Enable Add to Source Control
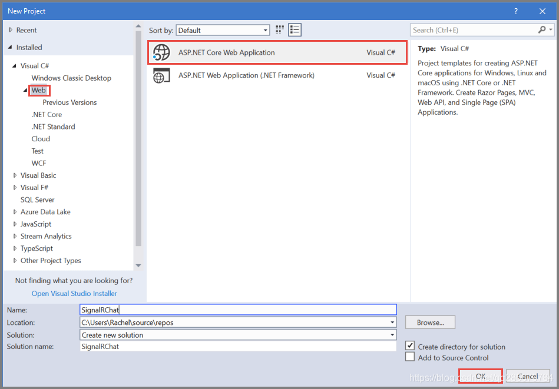The width and height of the screenshot is (559, 389). coord(409,357)
